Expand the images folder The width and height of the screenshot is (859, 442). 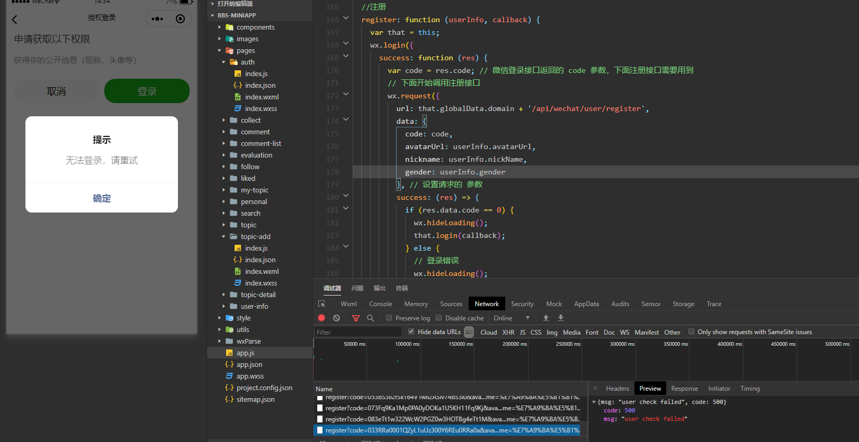(x=220, y=39)
